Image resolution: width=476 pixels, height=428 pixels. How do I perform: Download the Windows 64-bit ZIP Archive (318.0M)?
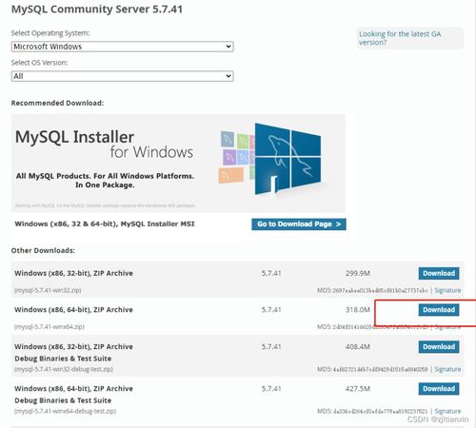pos(439,310)
